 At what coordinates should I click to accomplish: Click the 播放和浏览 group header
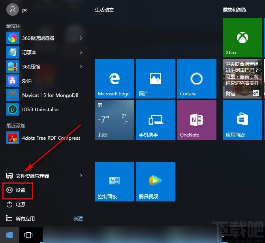point(235,10)
